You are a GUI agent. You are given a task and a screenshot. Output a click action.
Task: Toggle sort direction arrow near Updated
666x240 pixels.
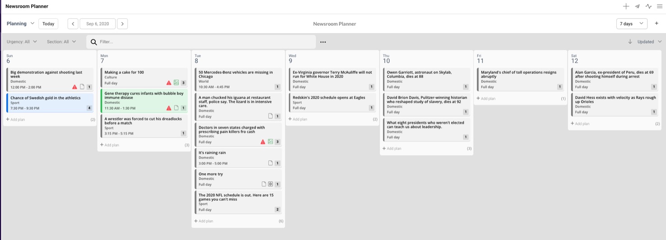click(x=630, y=42)
